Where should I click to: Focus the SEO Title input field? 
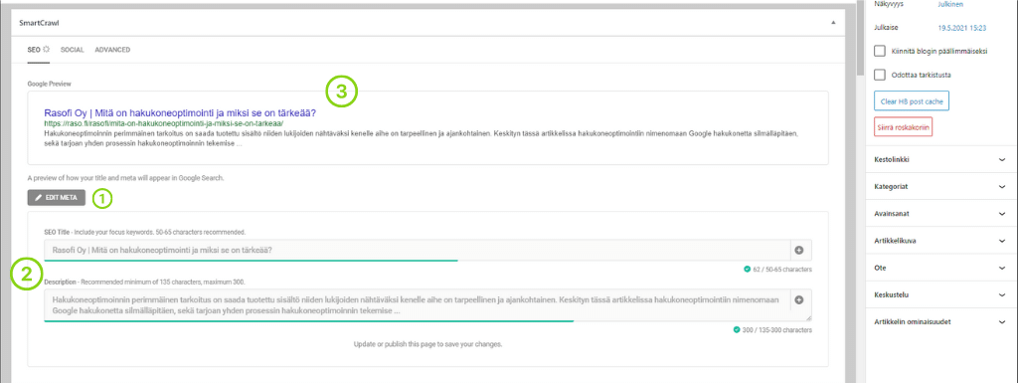tap(417, 250)
